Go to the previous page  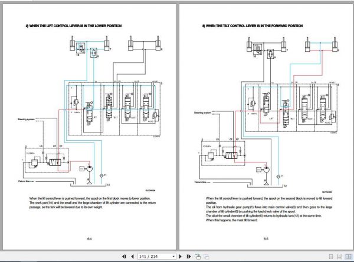point(133,256)
